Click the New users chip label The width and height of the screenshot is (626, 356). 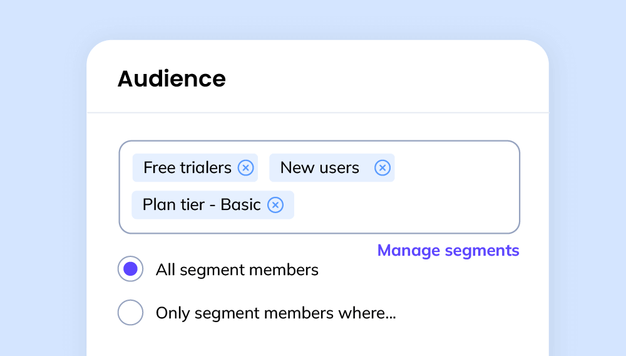tap(320, 168)
